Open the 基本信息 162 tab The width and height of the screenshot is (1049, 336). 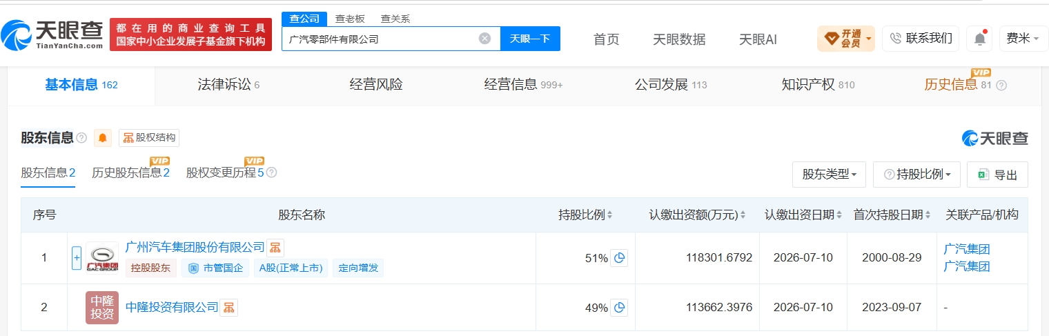click(81, 85)
